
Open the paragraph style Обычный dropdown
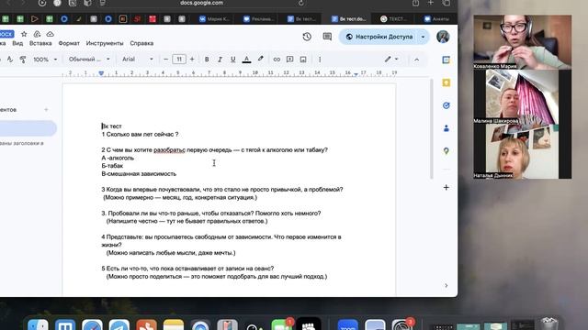pyautogui.click(x=89, y=59)
